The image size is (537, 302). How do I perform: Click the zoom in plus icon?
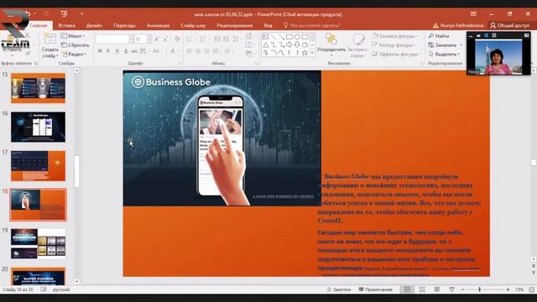508,289
